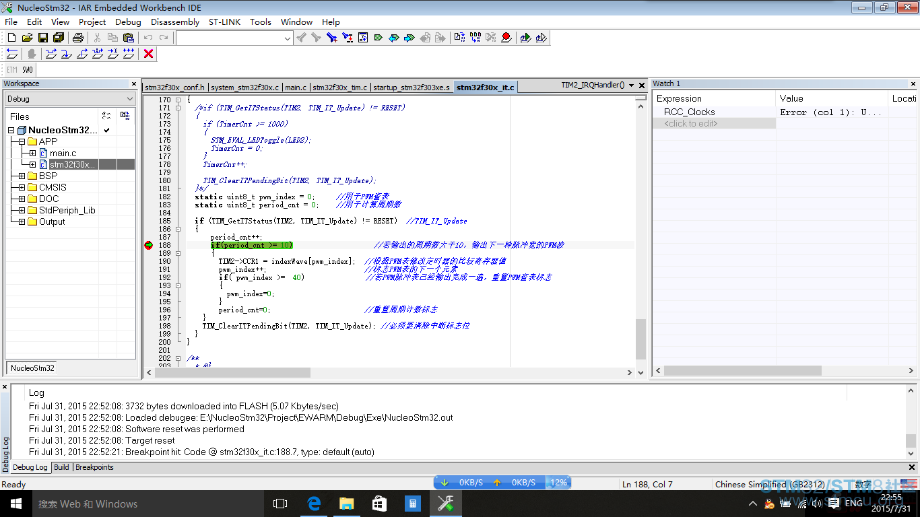Expand the StdPeriph_Lib folder

point(22,210)
